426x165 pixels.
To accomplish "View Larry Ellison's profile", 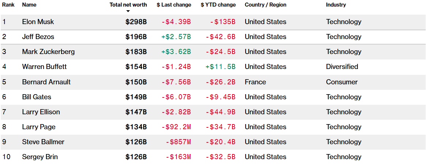I will (41, 112).
